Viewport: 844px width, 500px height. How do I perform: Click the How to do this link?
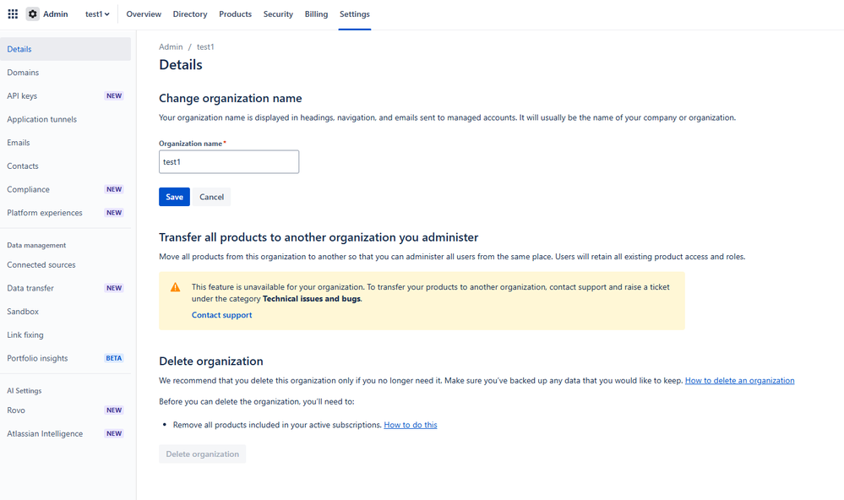tap(411, 425)
